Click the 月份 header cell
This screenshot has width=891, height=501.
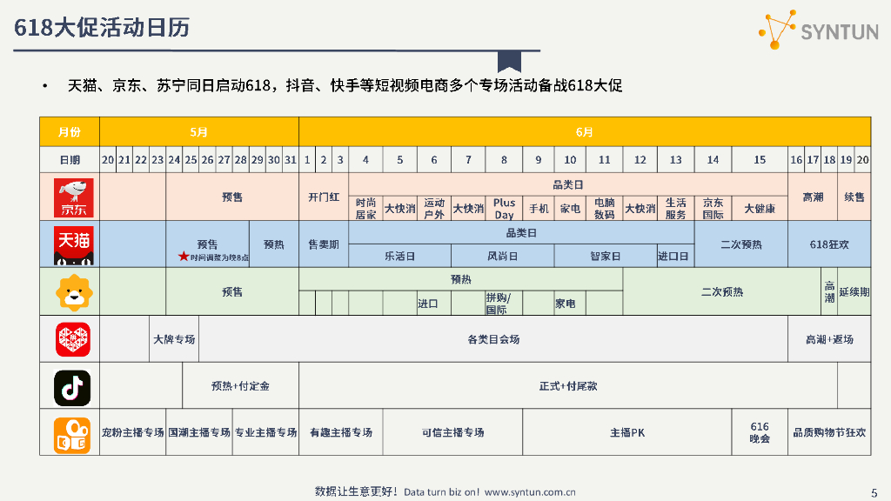[70, 132]
